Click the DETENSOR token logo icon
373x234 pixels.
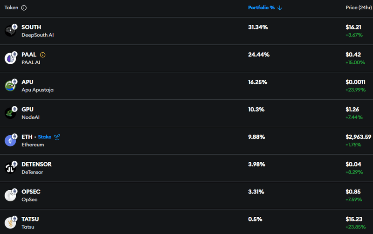tap(10, 168)
